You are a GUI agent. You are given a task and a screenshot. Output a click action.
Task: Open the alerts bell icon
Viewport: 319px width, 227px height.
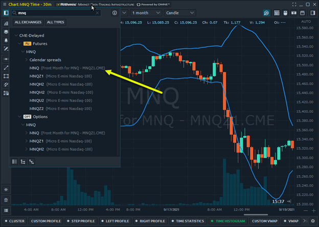[x=6, y=40]
